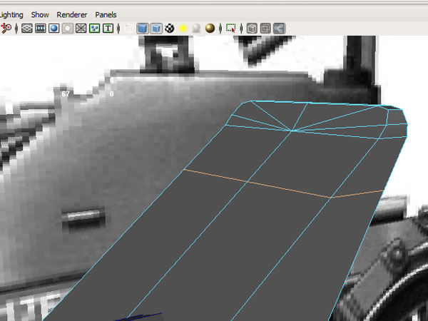Click the '67' label in viewport

pos(66,94)
